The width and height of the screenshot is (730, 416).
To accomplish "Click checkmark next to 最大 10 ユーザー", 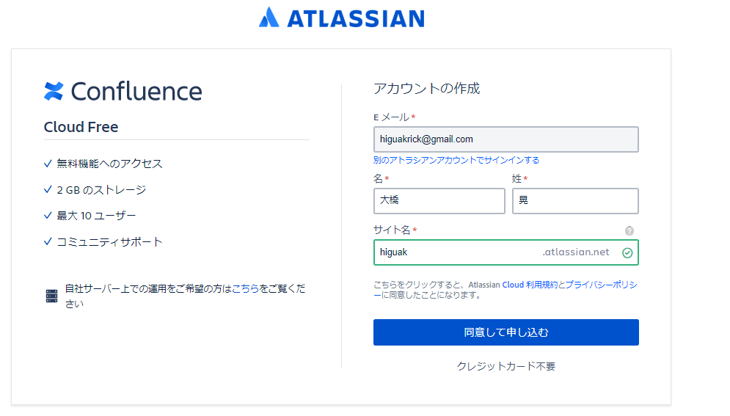I will pyautogui.click(x=48, y=216).
